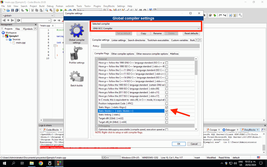The height and width of the screenshot is (167, 267).
Task: Click the Build gear icon
Action: (57, 10)
